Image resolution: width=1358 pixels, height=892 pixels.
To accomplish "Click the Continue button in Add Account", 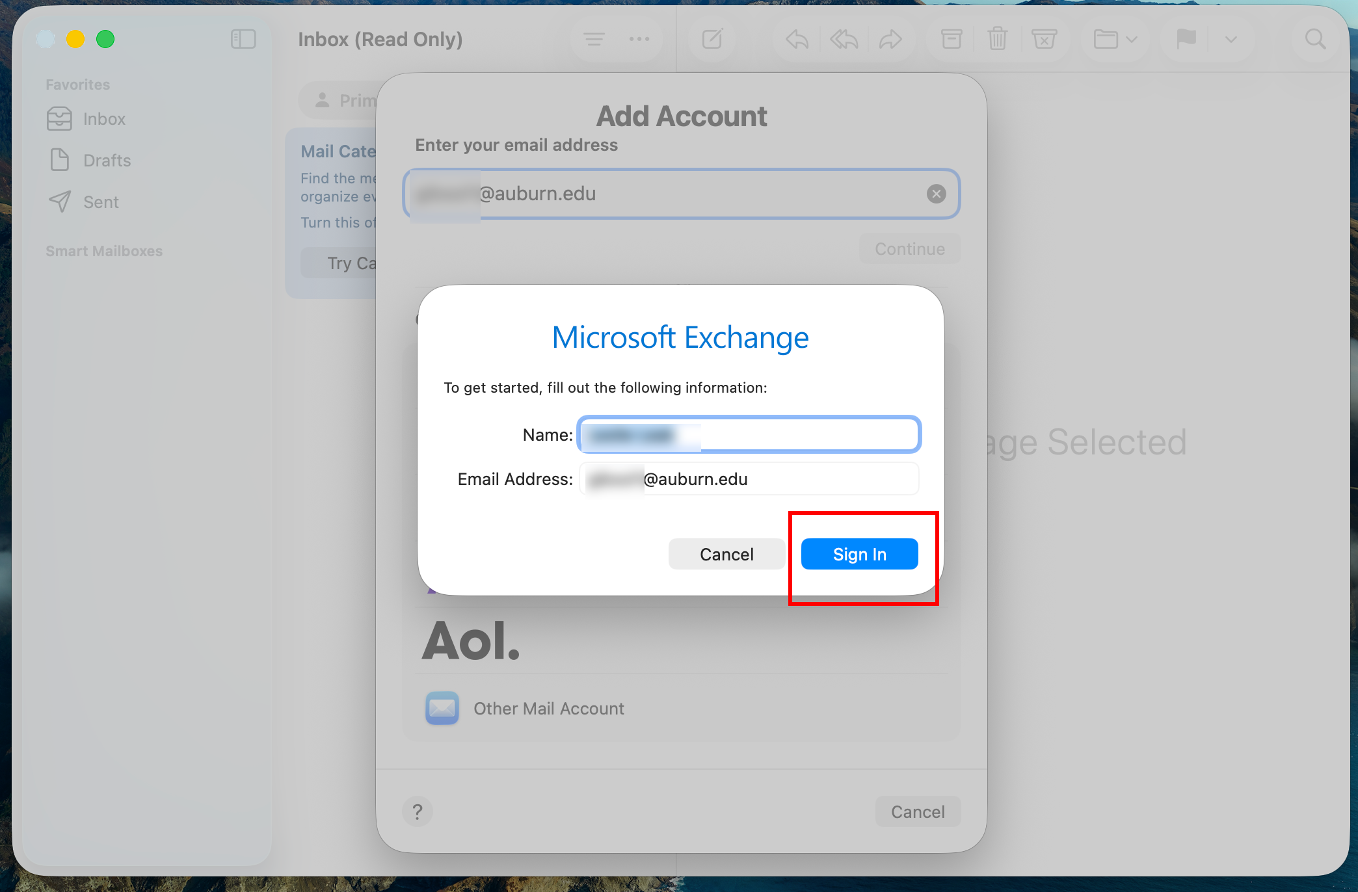I will click(909, 249).
